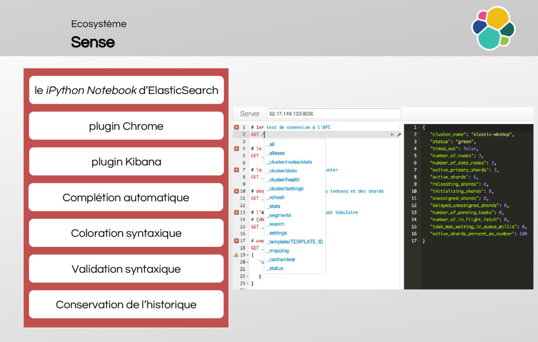Toggle the fold marker at editor line 22

[248, 276]
